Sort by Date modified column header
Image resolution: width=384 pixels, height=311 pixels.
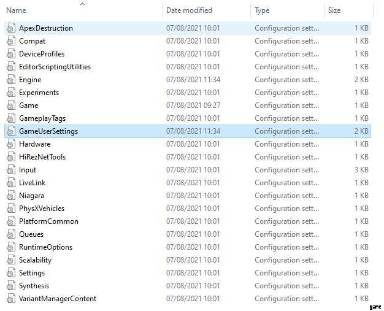pyautogui.click(x=190, y=10)
